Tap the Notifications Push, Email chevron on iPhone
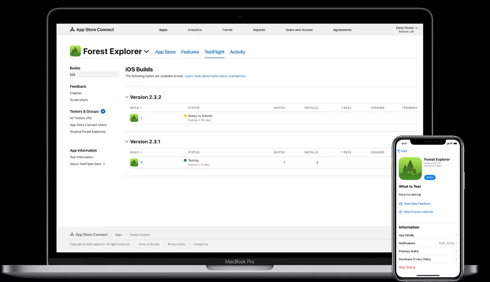Viewport: 490px width, 282px height. click(456, 243)
